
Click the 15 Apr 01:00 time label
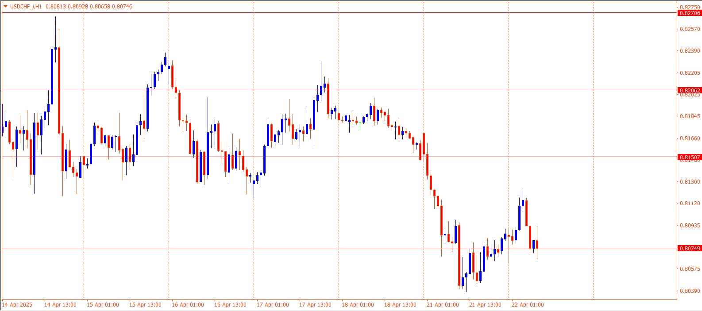[x=103, y=305]
